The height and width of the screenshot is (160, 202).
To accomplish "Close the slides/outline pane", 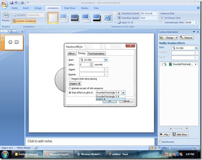I will pos(22,31).
